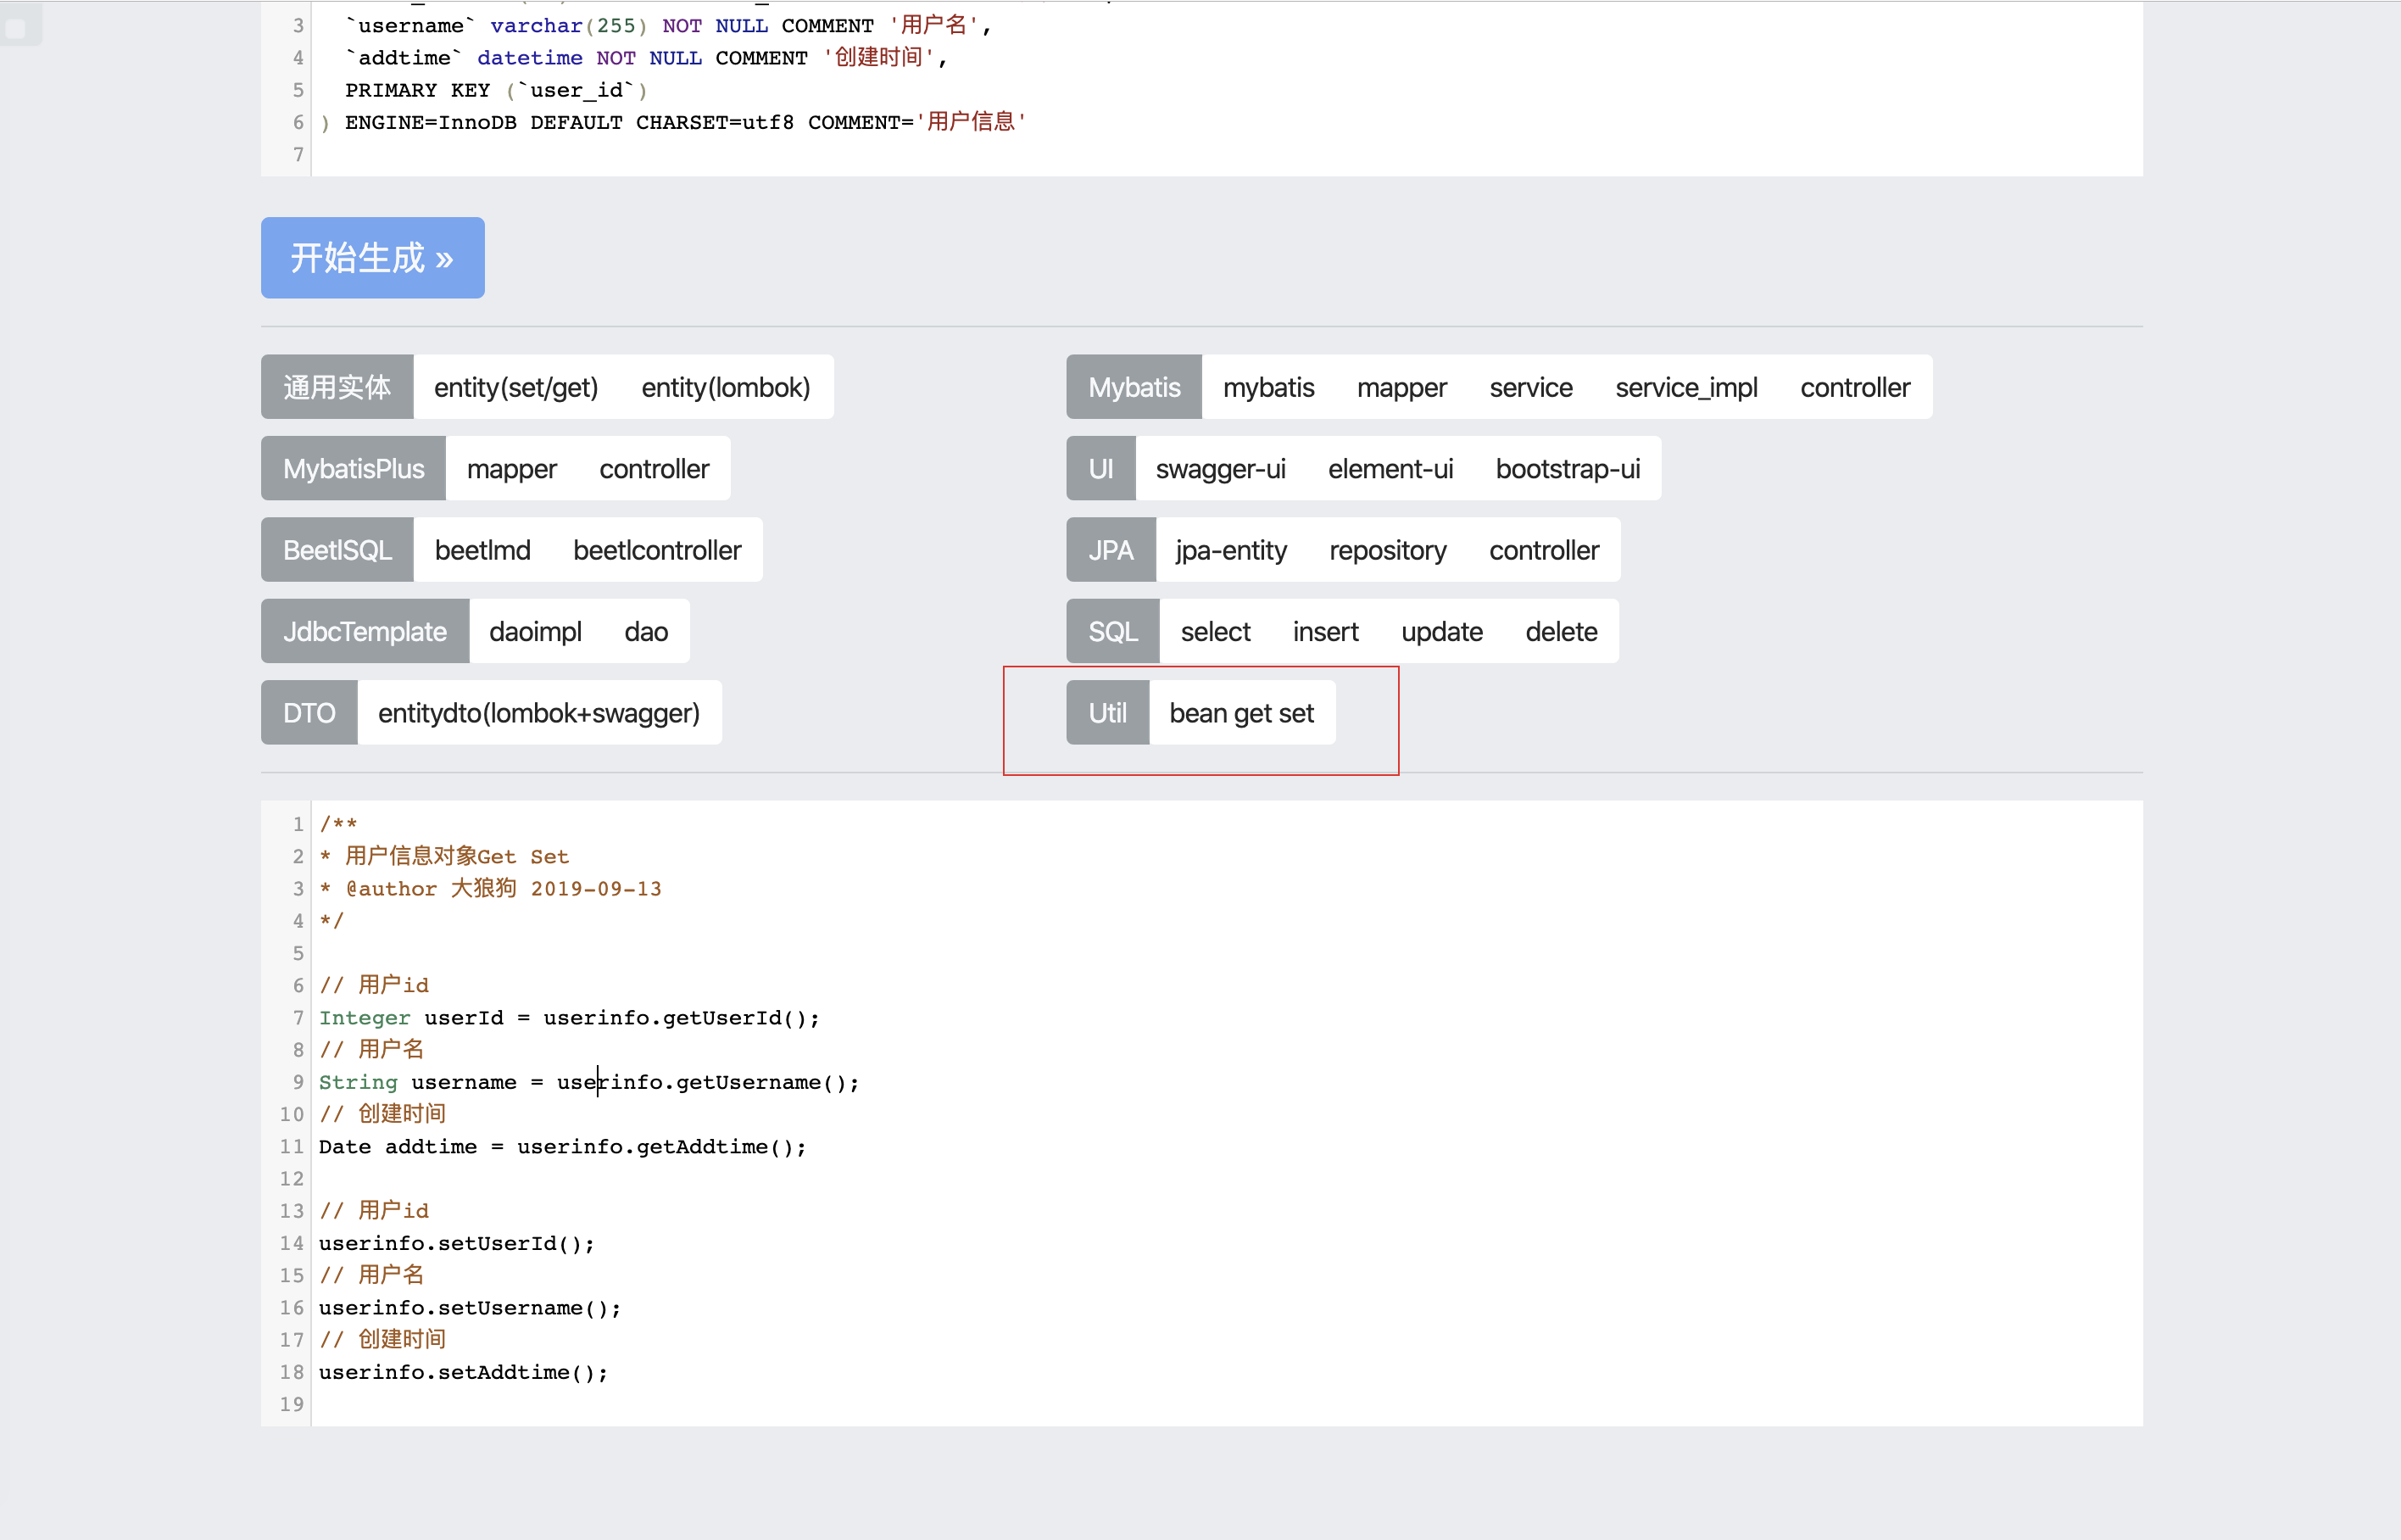The width and height of the screenshot is (2401, 1540).
Task: Choose the SQL delete option
Action: point(1560,632)
